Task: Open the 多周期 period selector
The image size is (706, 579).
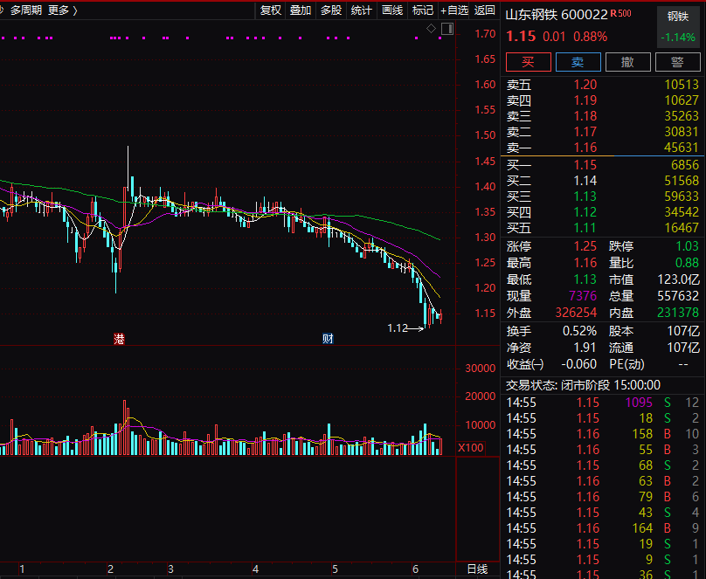Action: click(x=26, y=10)
